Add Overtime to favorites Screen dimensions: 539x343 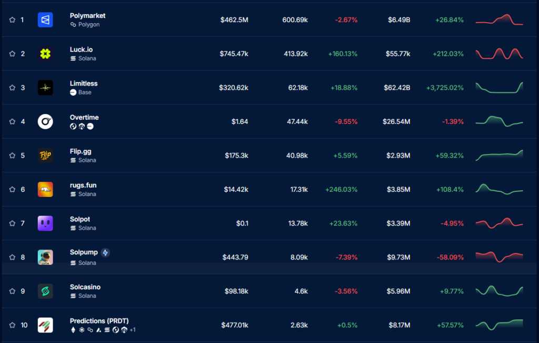[13, 122]
